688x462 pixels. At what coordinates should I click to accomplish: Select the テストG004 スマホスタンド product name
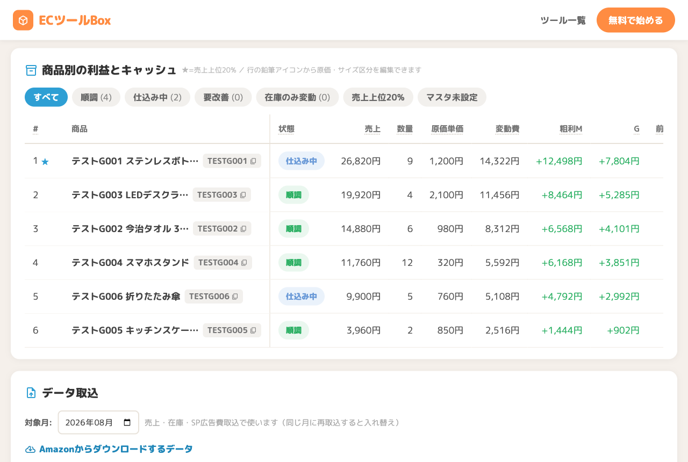(130, 262)
